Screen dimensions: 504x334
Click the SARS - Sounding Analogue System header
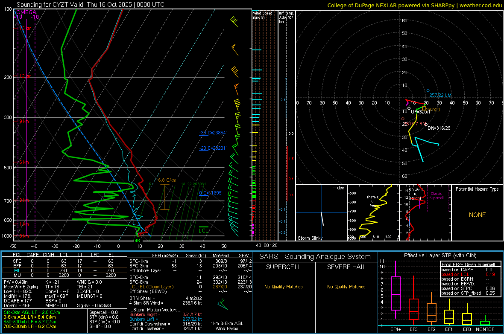tap(315, 256)
